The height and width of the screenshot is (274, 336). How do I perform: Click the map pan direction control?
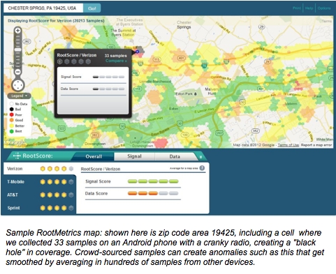(18, 85)
